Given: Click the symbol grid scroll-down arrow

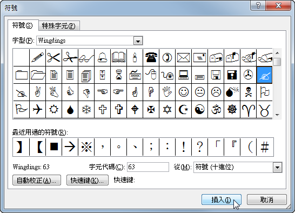Looking at the screenshot, I should (277, 115).
